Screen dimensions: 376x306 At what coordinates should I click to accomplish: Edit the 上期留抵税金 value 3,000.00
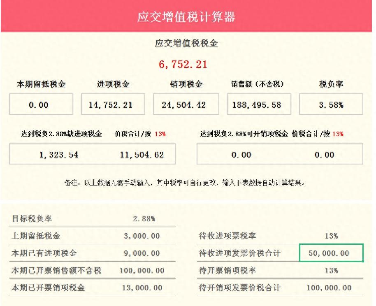(x=142, y=236)
